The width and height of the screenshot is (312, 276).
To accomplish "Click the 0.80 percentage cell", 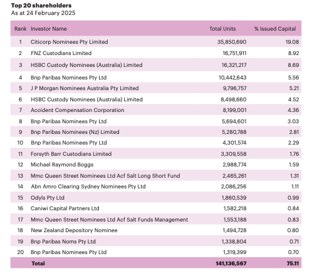I will click(x=293, y=230).
